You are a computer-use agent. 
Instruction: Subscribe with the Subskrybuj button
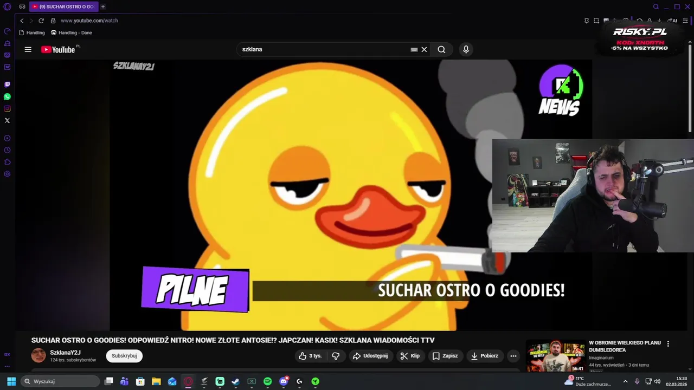click(124, 356)
